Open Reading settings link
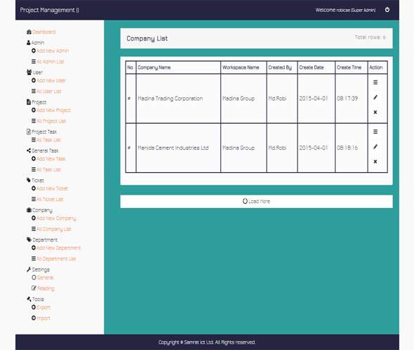Screen dimensions: 414x350 coord(46,288)
